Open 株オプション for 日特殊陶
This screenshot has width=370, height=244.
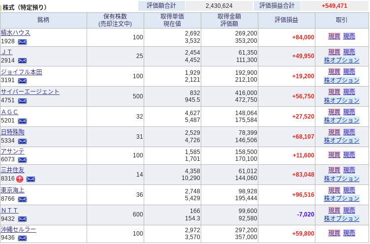point(341,140)
